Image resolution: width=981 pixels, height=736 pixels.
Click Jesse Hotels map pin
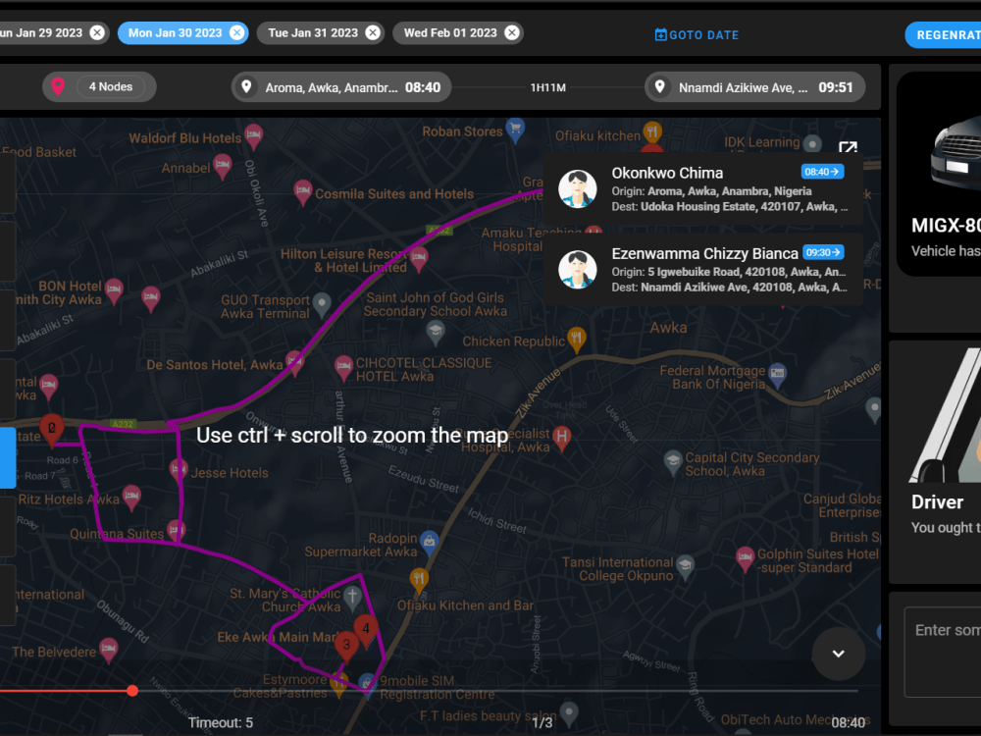point(179,470)
